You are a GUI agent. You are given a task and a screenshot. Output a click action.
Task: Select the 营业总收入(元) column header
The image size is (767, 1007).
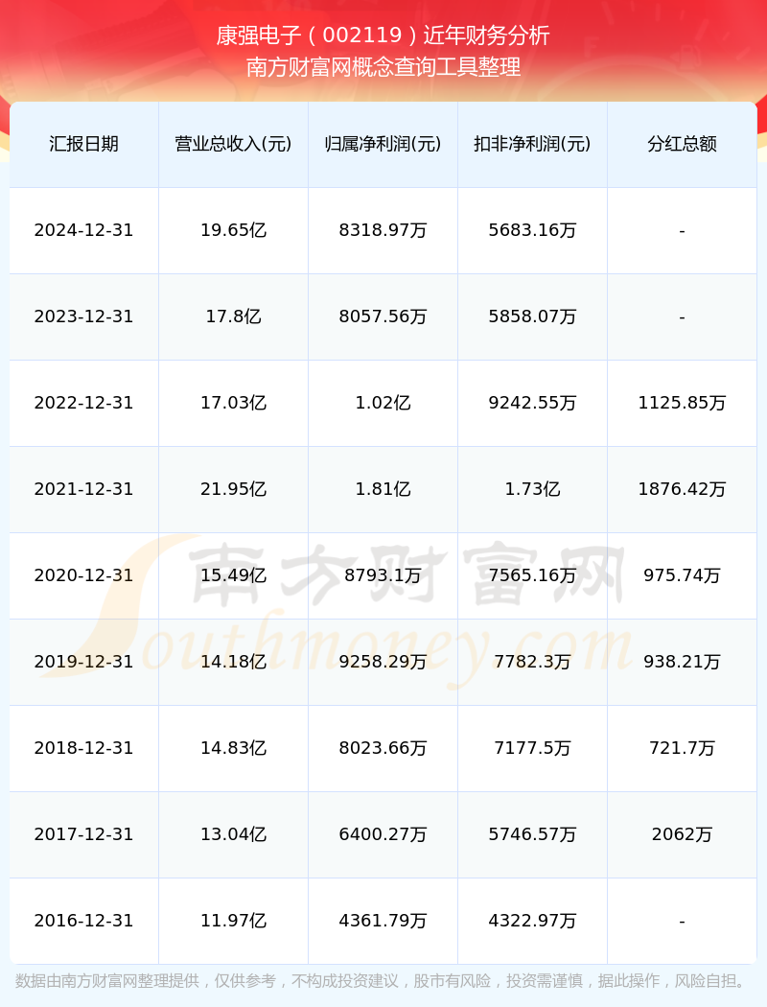tap(234, 144)
